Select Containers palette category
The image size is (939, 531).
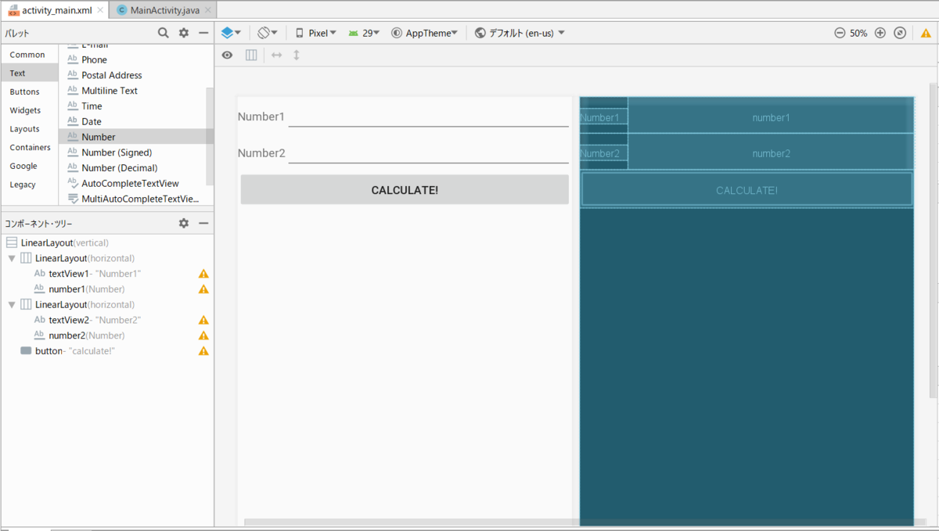pos(29,147)
